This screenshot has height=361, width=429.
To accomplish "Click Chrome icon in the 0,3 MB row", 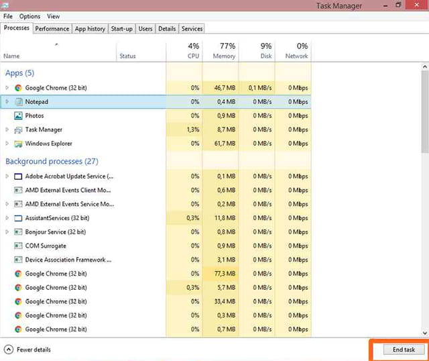I will coord(18,315).
